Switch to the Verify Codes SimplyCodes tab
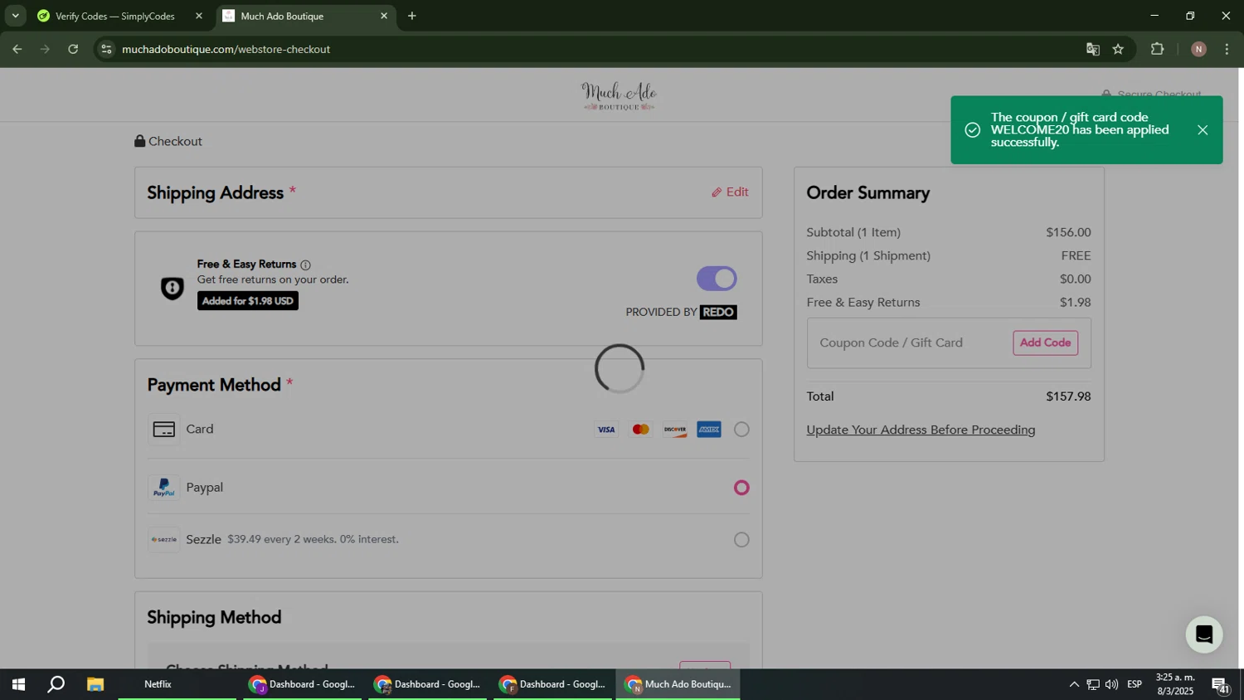1244x700 pixels. click(115, 16)
